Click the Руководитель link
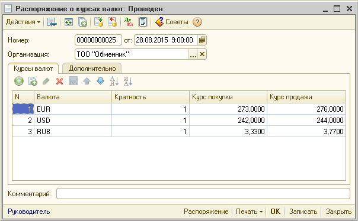Viewport: 358px width, 221px height. (x=29, y=212)
